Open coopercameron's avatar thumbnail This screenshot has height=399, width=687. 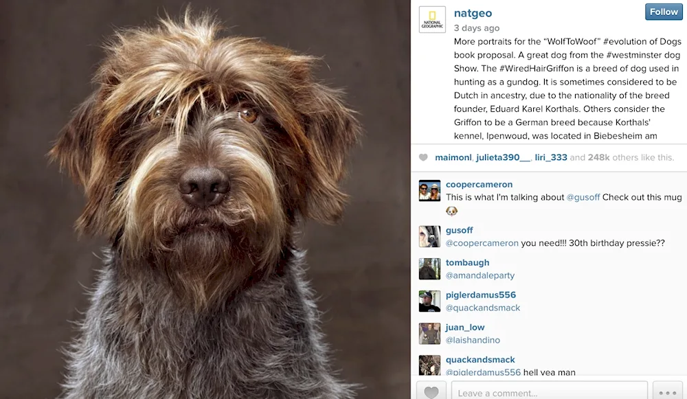[429, 190]
